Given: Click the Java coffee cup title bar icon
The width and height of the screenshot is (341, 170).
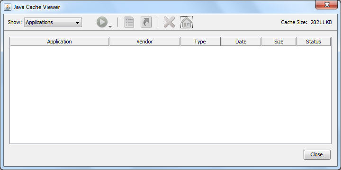Looking at the screenshot, I should point(8,7).
